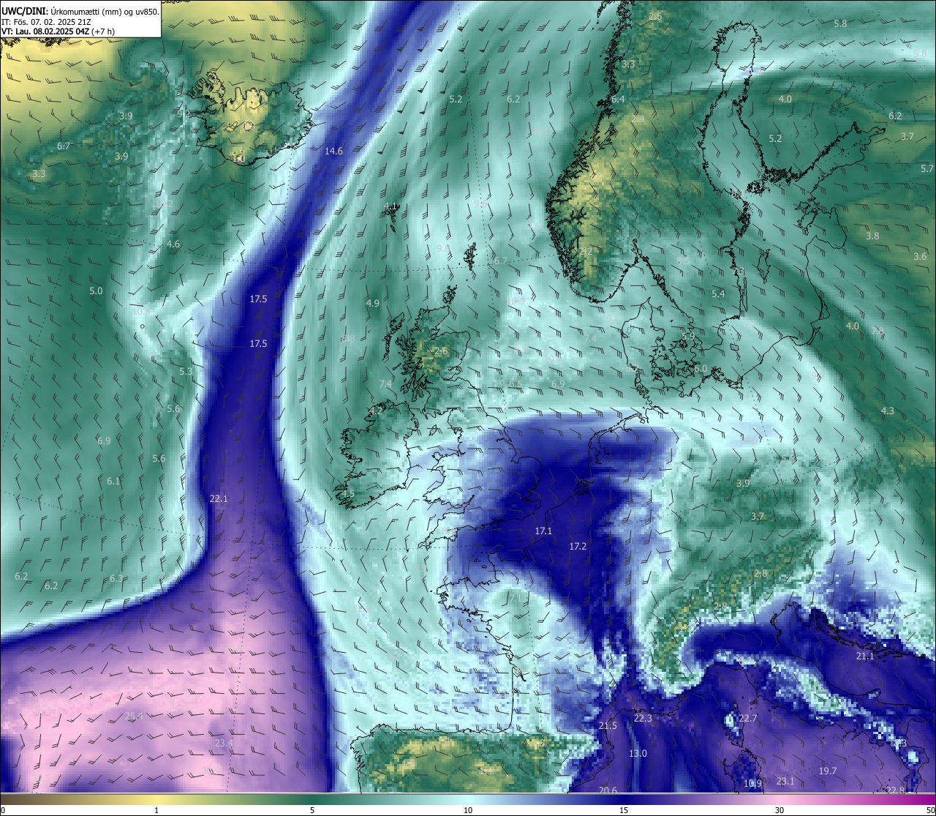Click the 'VT: Lau. 08.02.2025 04Z (+7 h)' line
This screenshot has width=936, height=816.
point(58,31)
